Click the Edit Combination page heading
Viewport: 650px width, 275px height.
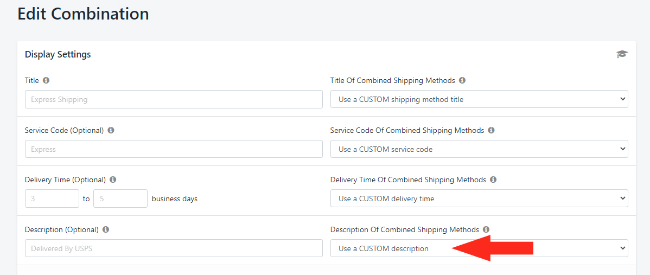click(83, 14)
